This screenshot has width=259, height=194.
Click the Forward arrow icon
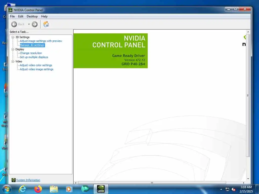tap(35, 24)
